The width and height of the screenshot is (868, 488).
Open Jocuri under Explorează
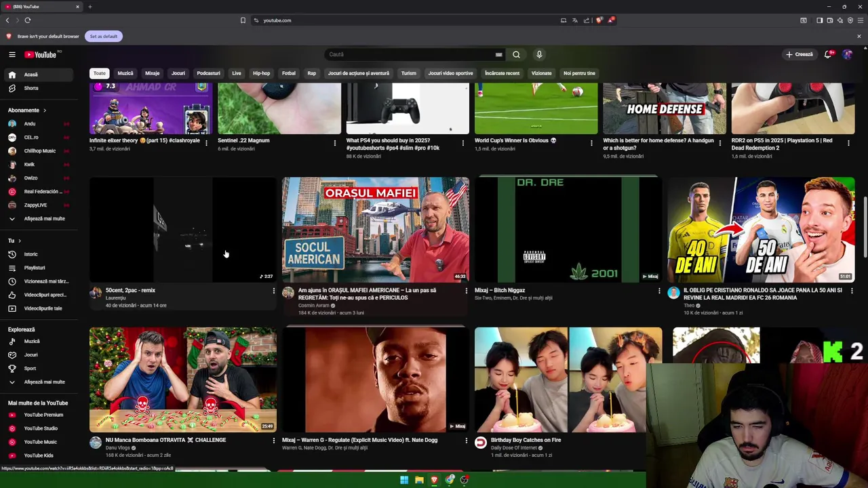pos(37,355)
